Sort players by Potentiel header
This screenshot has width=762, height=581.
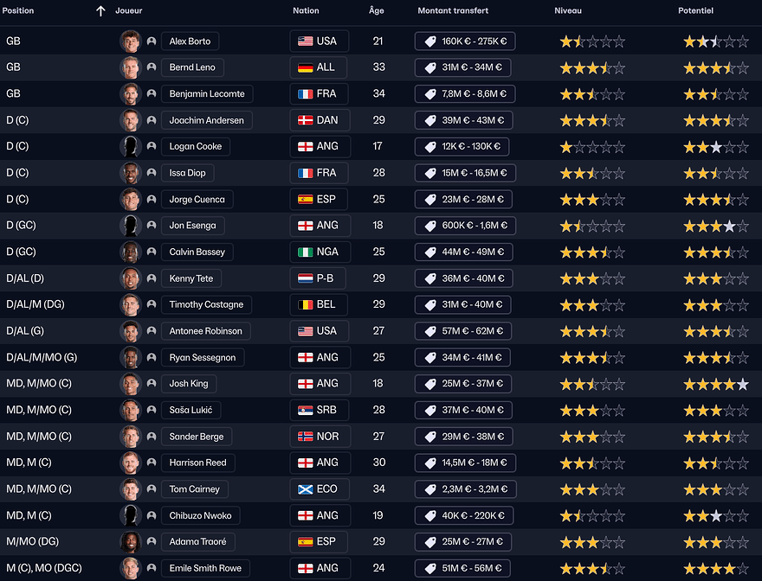pos(695,11)
